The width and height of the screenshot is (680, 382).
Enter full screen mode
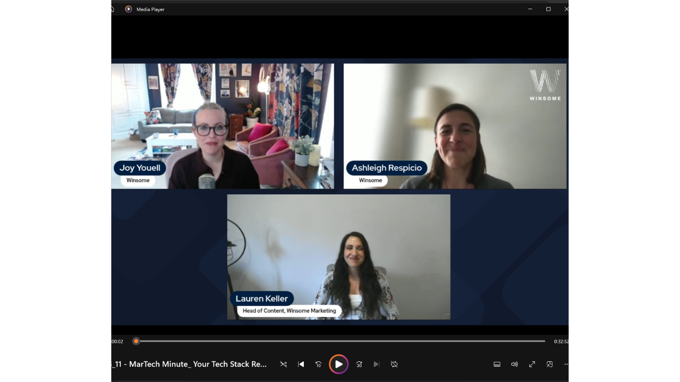(532, 364)
